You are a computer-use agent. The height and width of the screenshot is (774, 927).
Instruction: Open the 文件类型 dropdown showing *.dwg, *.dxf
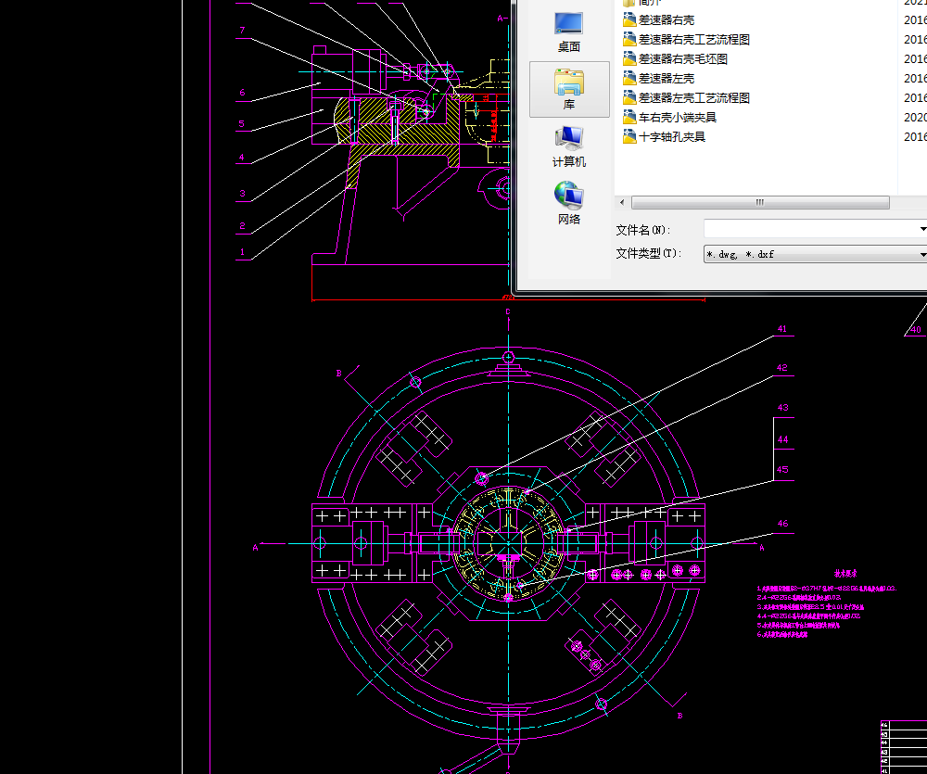pos(815,254)
